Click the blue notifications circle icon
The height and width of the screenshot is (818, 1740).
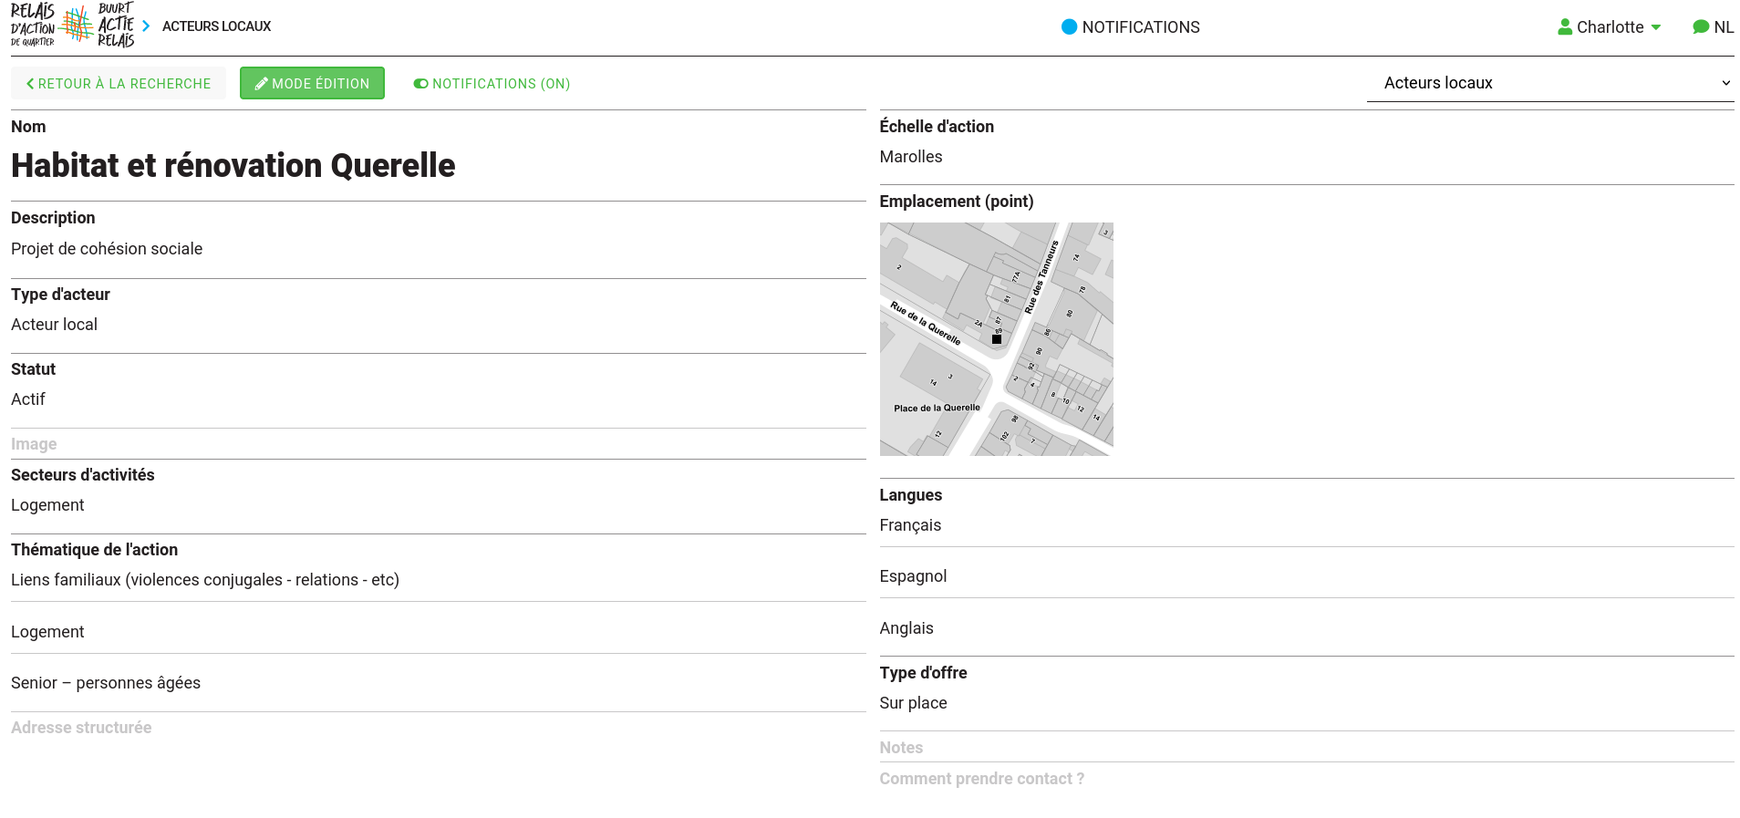[1069, 27]
